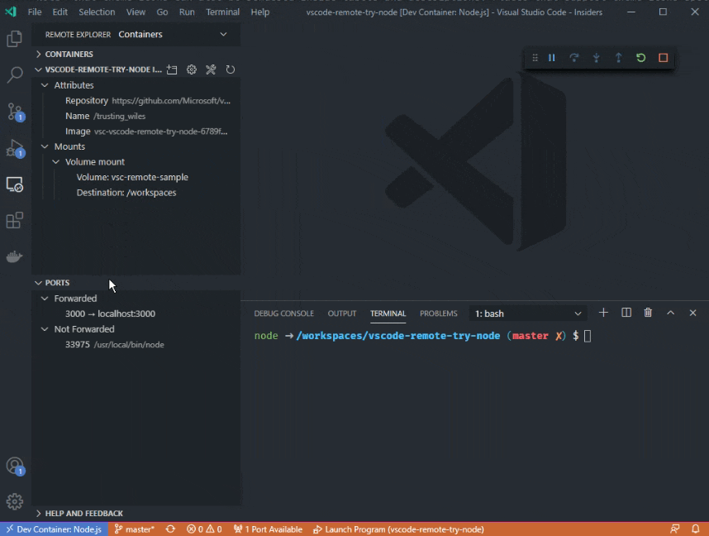The height and width of the screenshot is (536, 709).
Task: Click the Dev Container: Node.js status button
Action: pyautogui.click(x=53, y=529)
